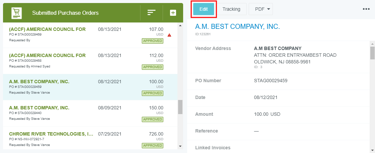
Task: Open A.M. BEST COMPANY, INC. vendor title
Action: 237,27
